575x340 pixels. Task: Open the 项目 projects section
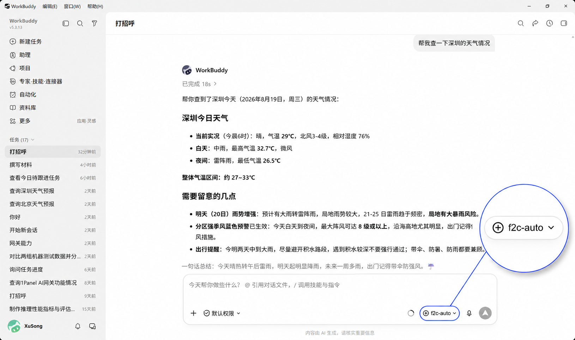click(x=53, y=68)
